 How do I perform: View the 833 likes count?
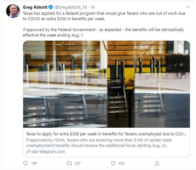(122, 163)
